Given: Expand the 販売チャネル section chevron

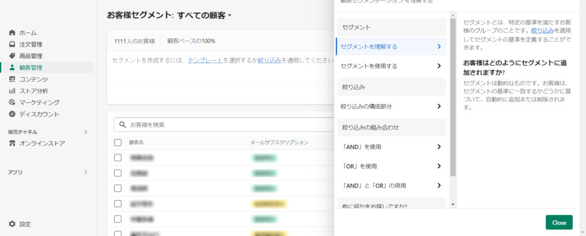Looking at the screenshot, I should point(86,132).
